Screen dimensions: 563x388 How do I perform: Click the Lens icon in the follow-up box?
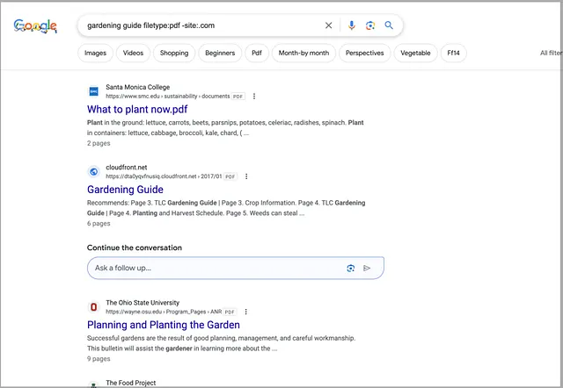[x=351, y=268]
